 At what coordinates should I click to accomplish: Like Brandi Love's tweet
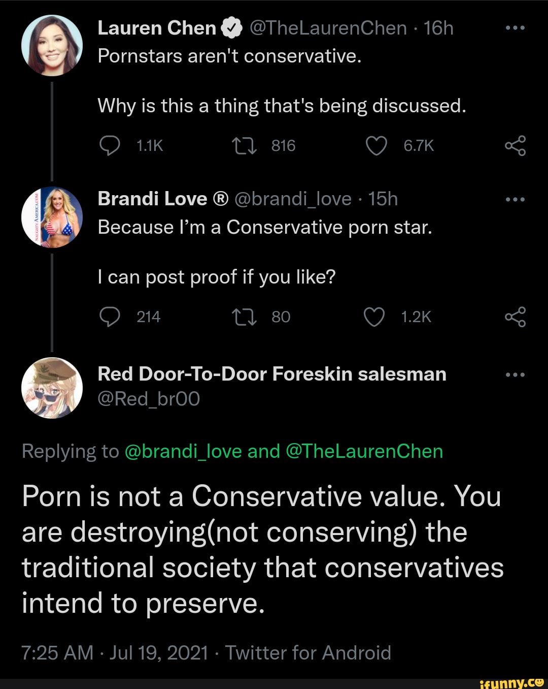[x=374, y=317]
